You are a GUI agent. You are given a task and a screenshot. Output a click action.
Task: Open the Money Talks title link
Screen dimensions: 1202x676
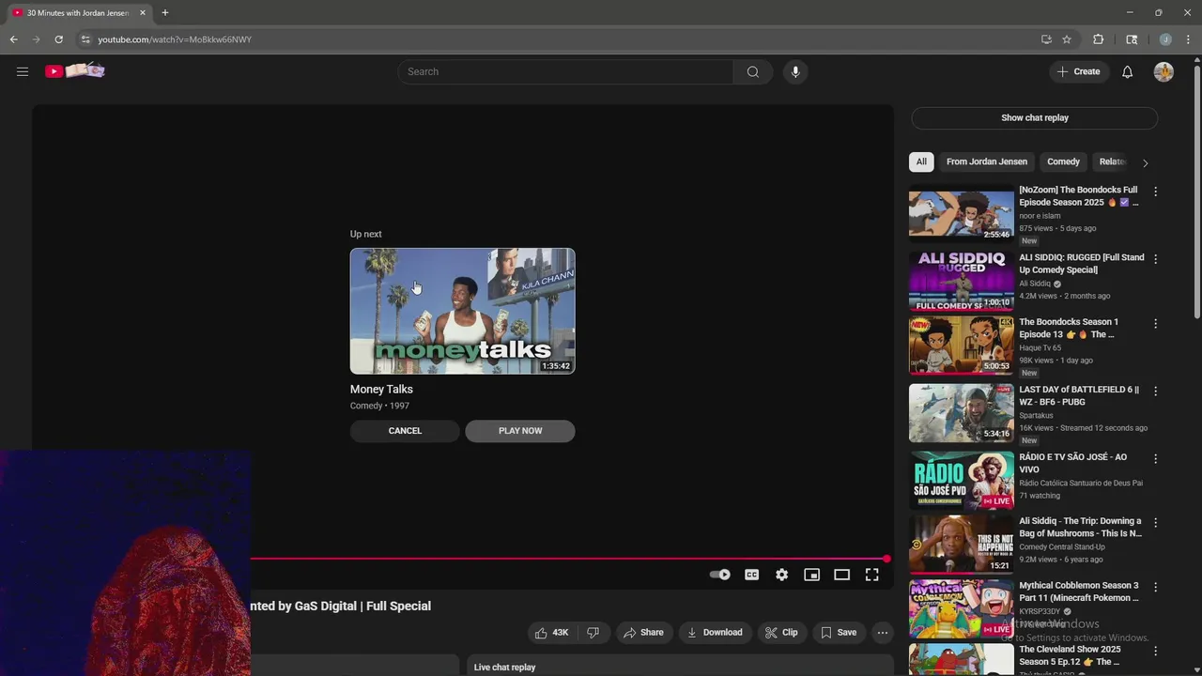(x=381, y=390)
